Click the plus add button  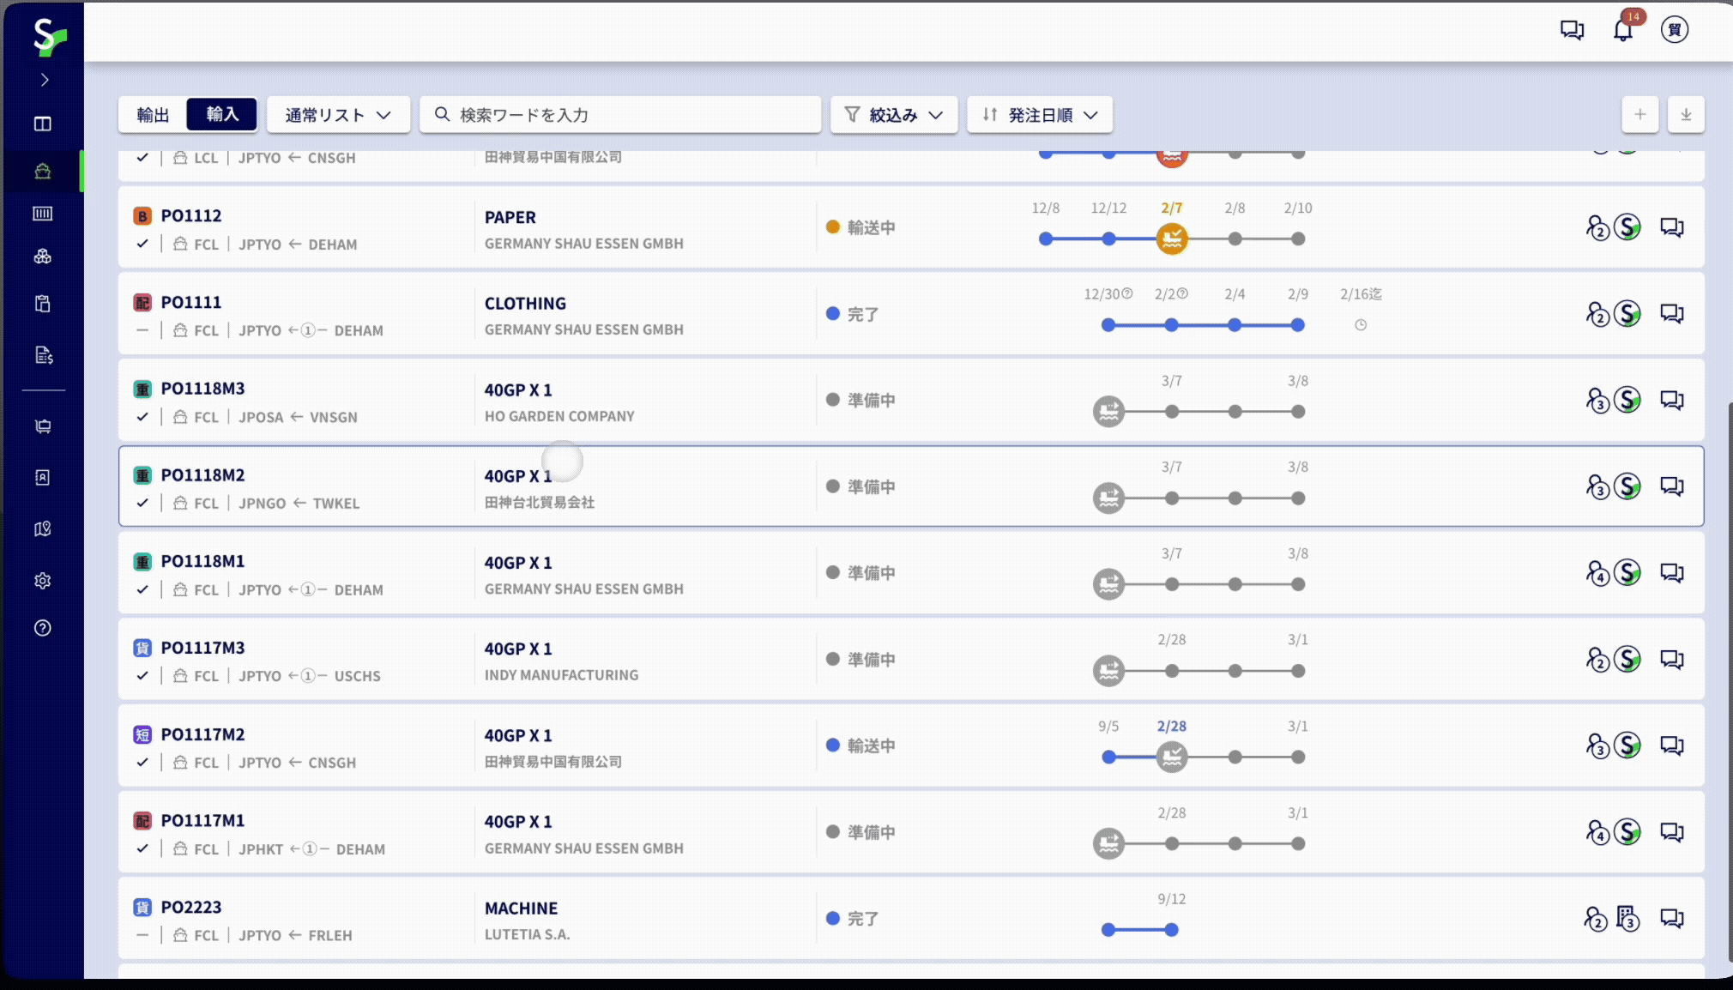(1639, 115)
